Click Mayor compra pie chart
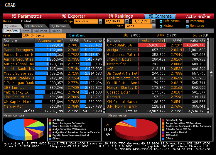 (x=24, y=129)
